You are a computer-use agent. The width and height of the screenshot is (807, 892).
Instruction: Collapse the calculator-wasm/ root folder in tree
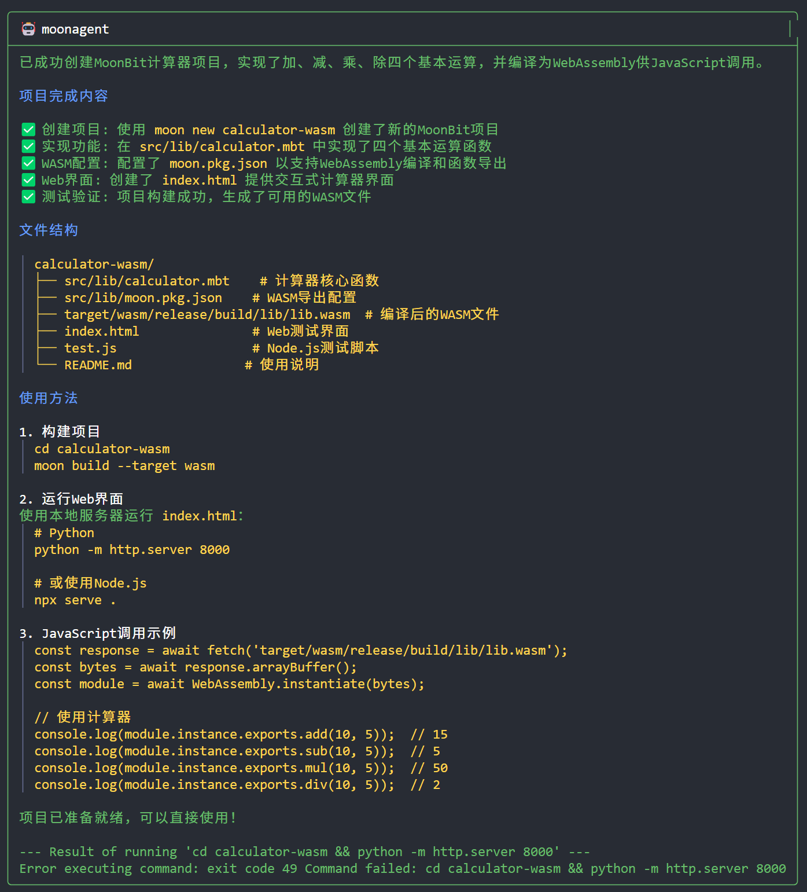[94, 265]
